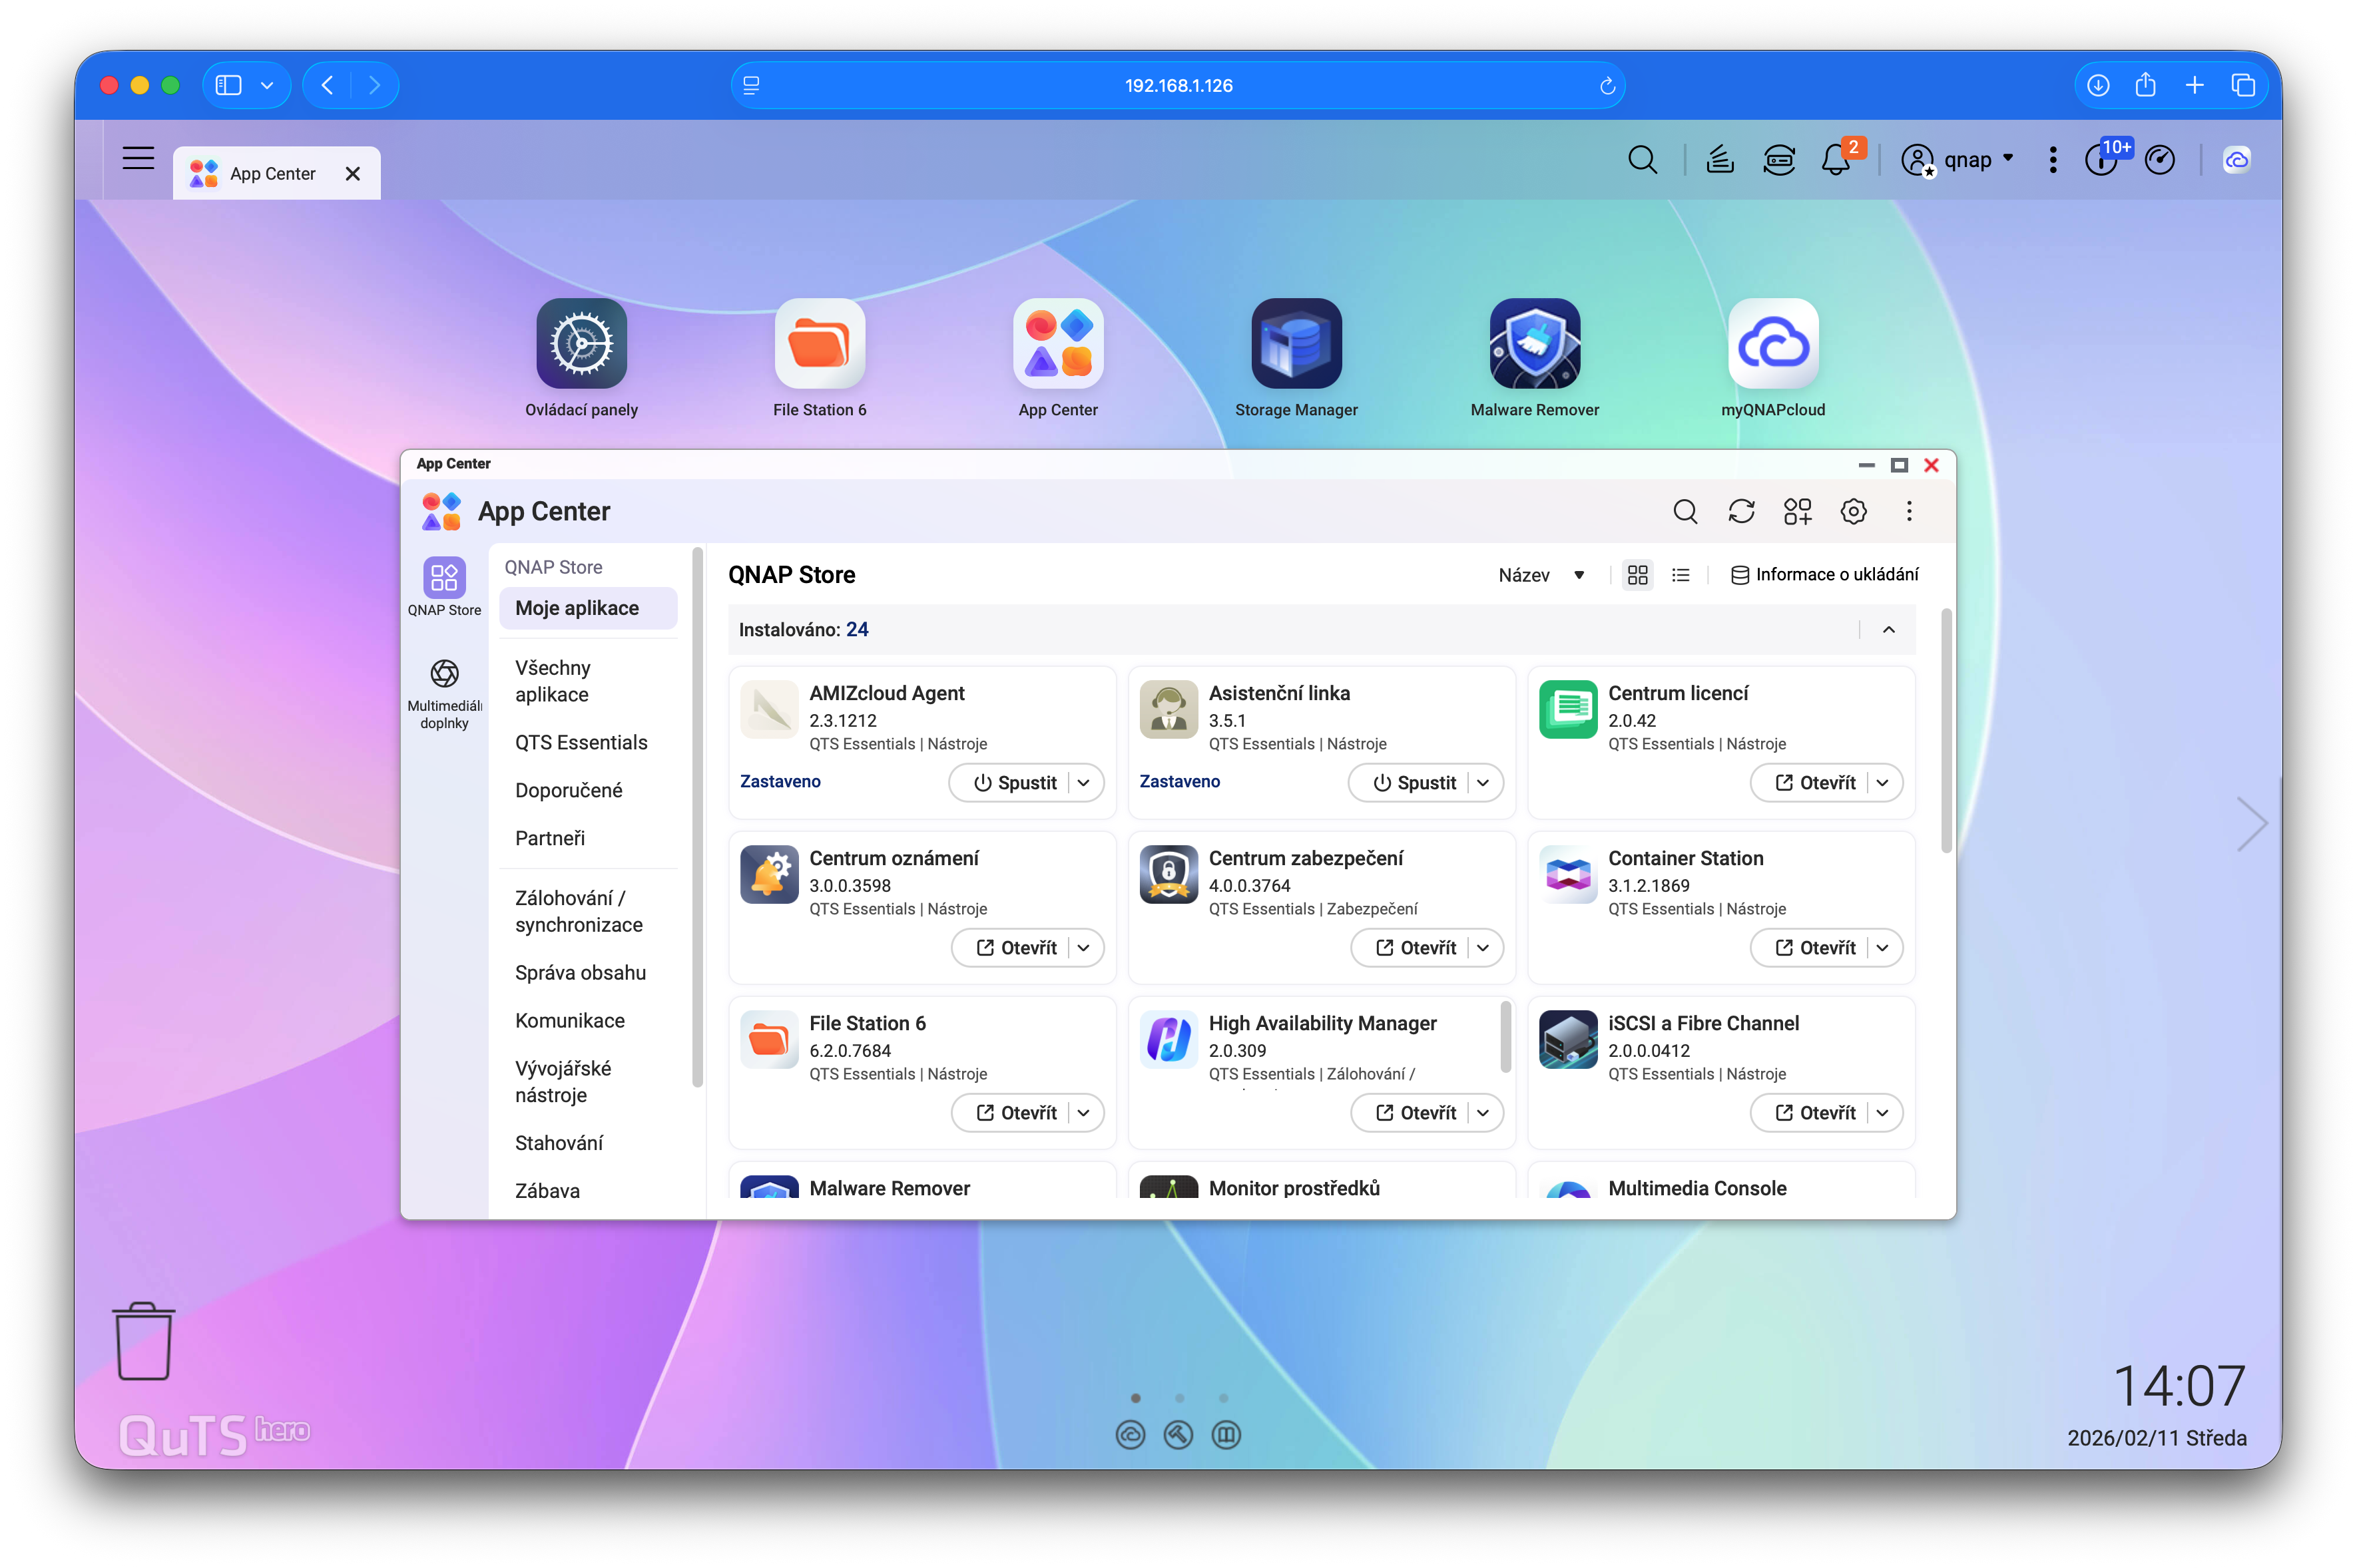Start AMIZcloud Agent with Spustit
The width and height of the screenshot is (2357, 1568).
pos(1015,783)
